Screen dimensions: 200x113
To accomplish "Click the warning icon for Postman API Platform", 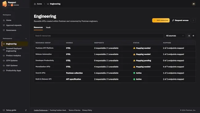I will click(134, 48).
